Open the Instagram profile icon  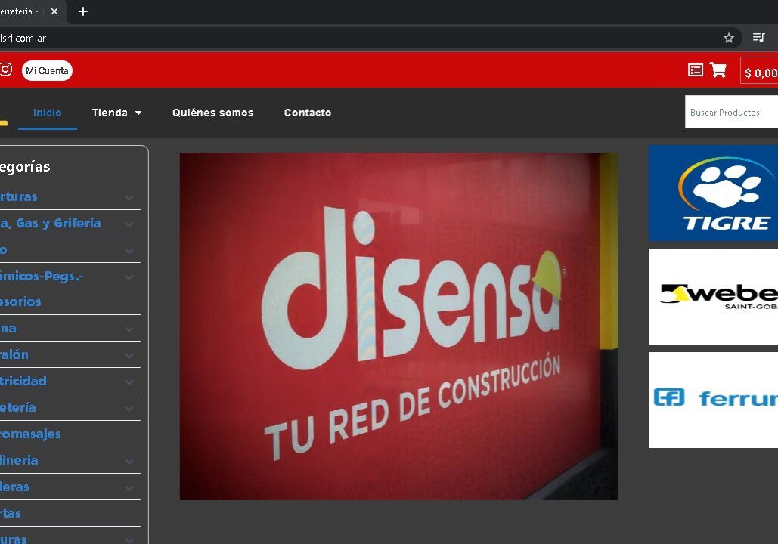click(x=5, y=70)
